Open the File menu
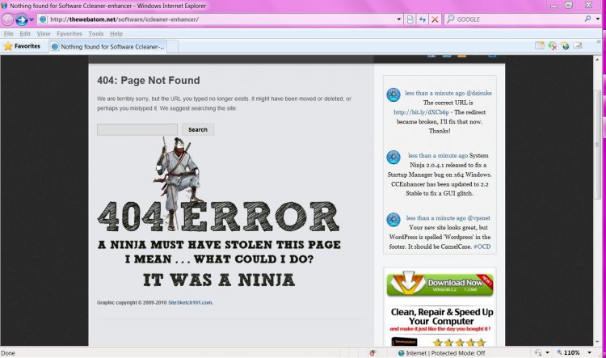The image size is (606, 358). [x=9, y=34]
